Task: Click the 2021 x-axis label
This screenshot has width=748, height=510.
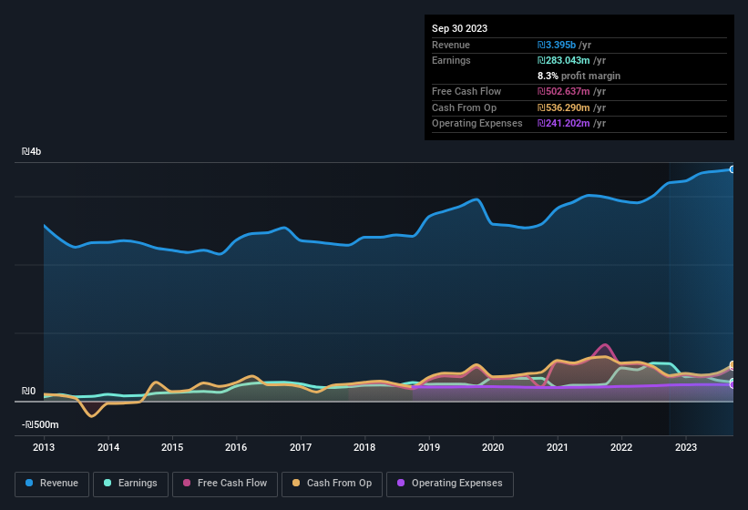Action: [x=558, y=447]
